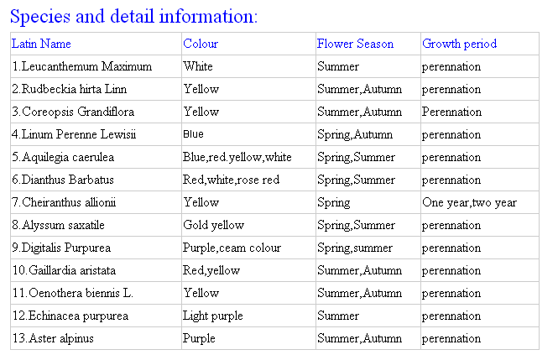Click the "Flower Season" column header
Image resolution: width=558 pixels, height=355 pixels.
pos(355,44)
